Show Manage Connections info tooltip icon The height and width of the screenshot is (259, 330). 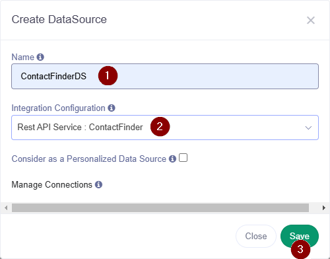98,184
